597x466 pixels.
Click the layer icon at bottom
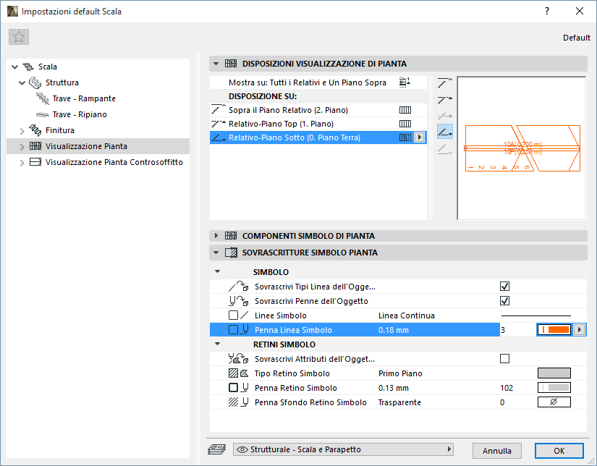tap(216, 449)
